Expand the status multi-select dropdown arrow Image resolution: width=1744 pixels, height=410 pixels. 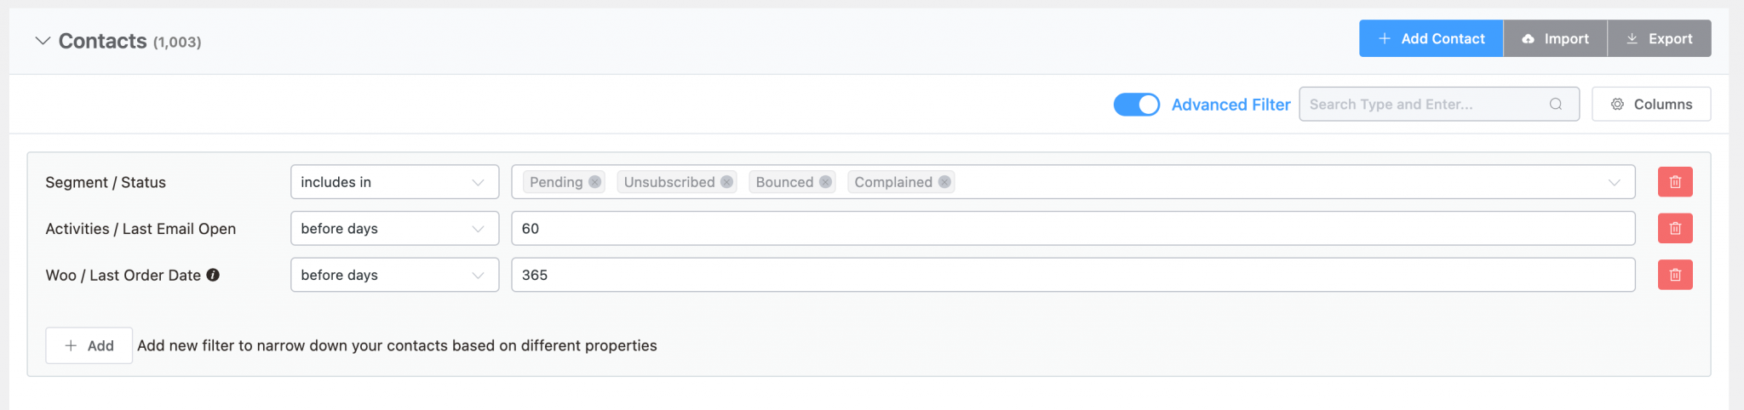[1614, 182]
